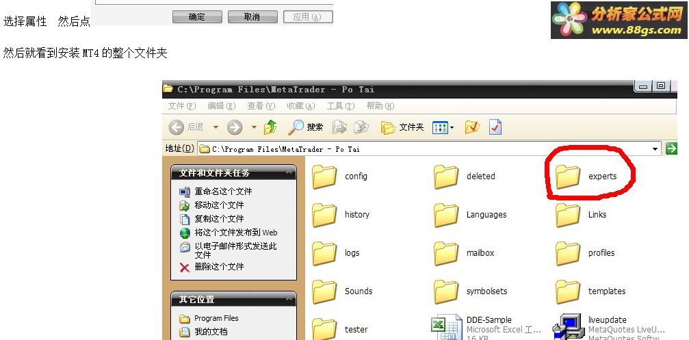Click 删除这个文件 task link

pos(211,267)
